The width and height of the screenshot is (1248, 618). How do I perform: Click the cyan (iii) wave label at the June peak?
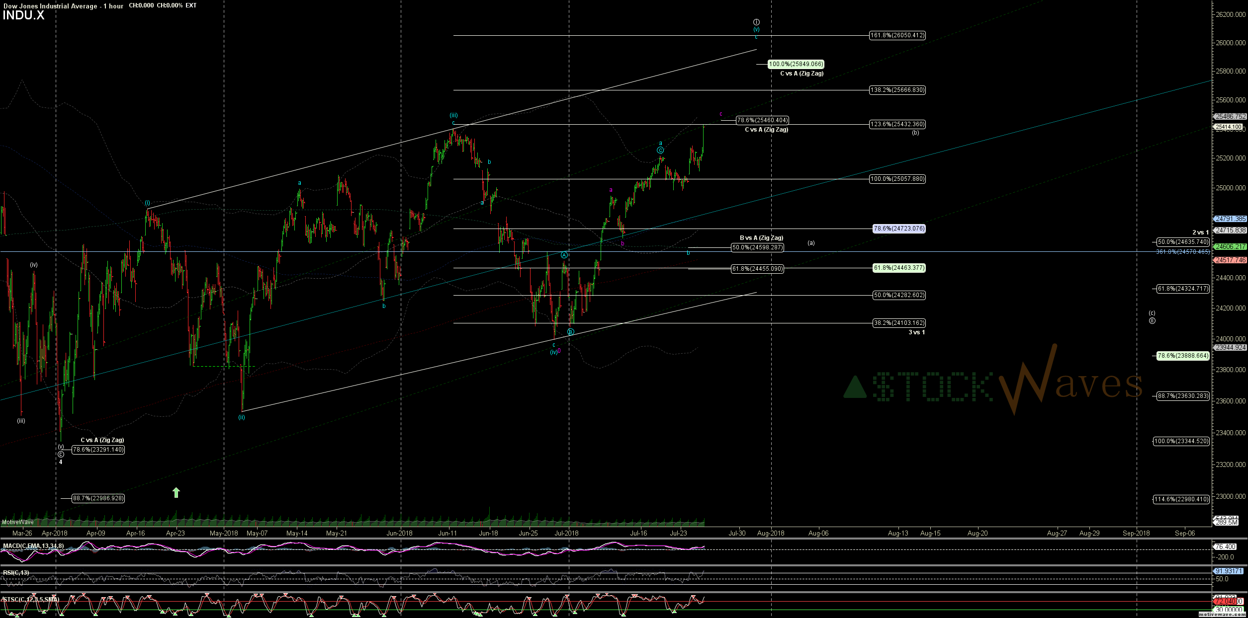click(453, 115)
